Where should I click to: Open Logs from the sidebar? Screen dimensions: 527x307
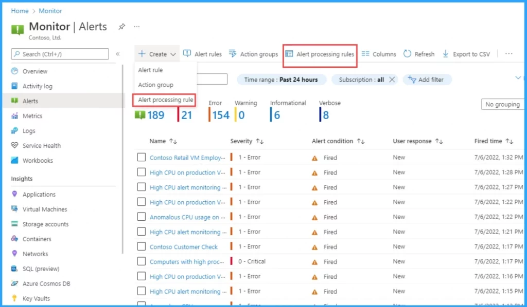click(x=29, y=131)
